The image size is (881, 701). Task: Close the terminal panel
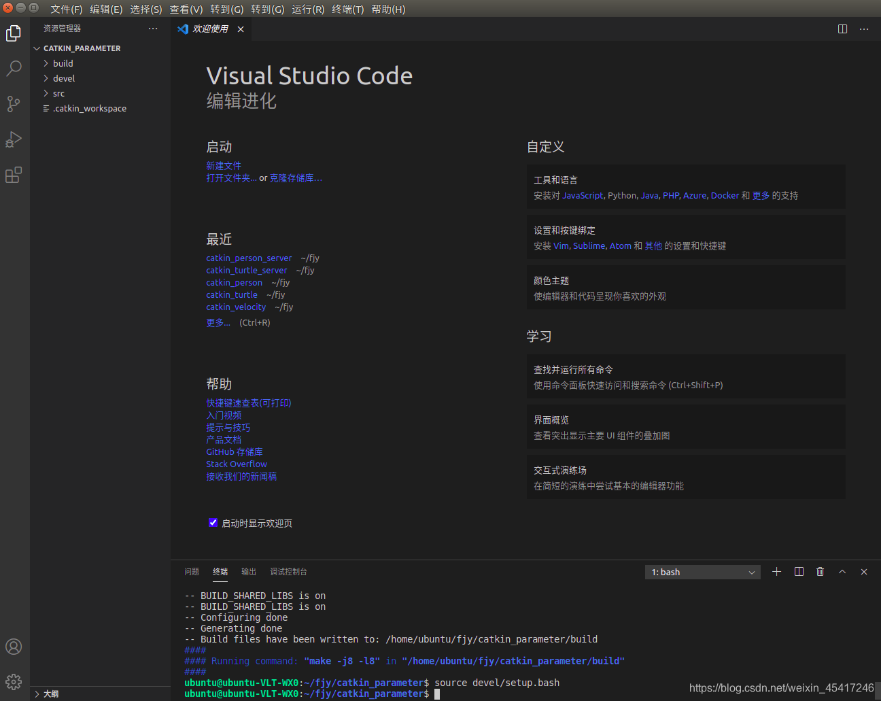pyautogui.click(x=864, y=572)
